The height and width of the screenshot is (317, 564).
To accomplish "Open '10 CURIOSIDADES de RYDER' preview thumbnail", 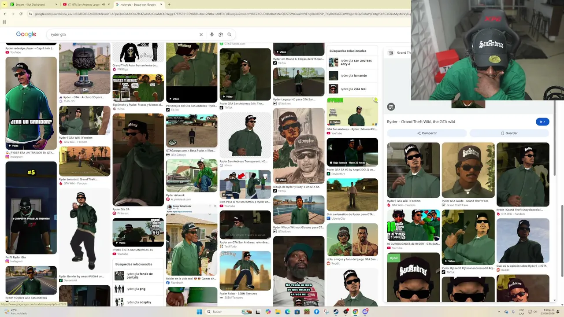I will point(413,225).
